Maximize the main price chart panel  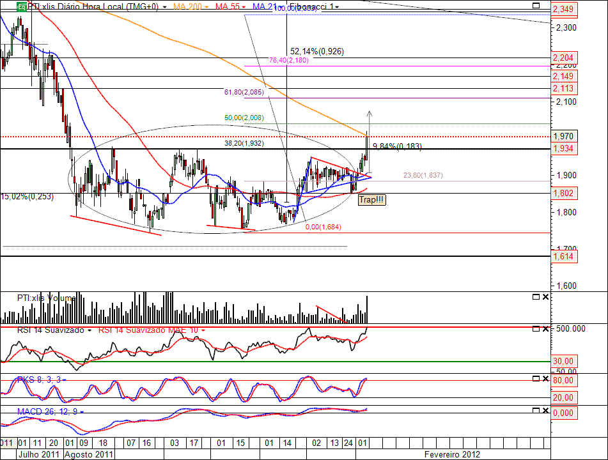coord(536,5)
